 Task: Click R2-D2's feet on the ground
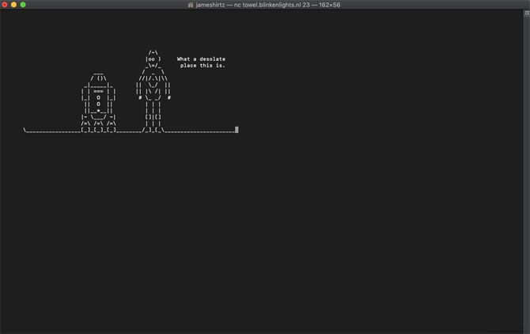click(x=99, y=130)
